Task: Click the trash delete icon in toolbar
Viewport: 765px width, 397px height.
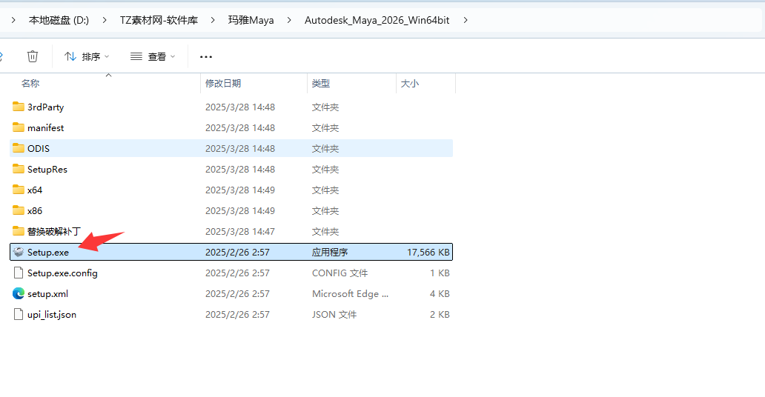Action: (32, 56)
